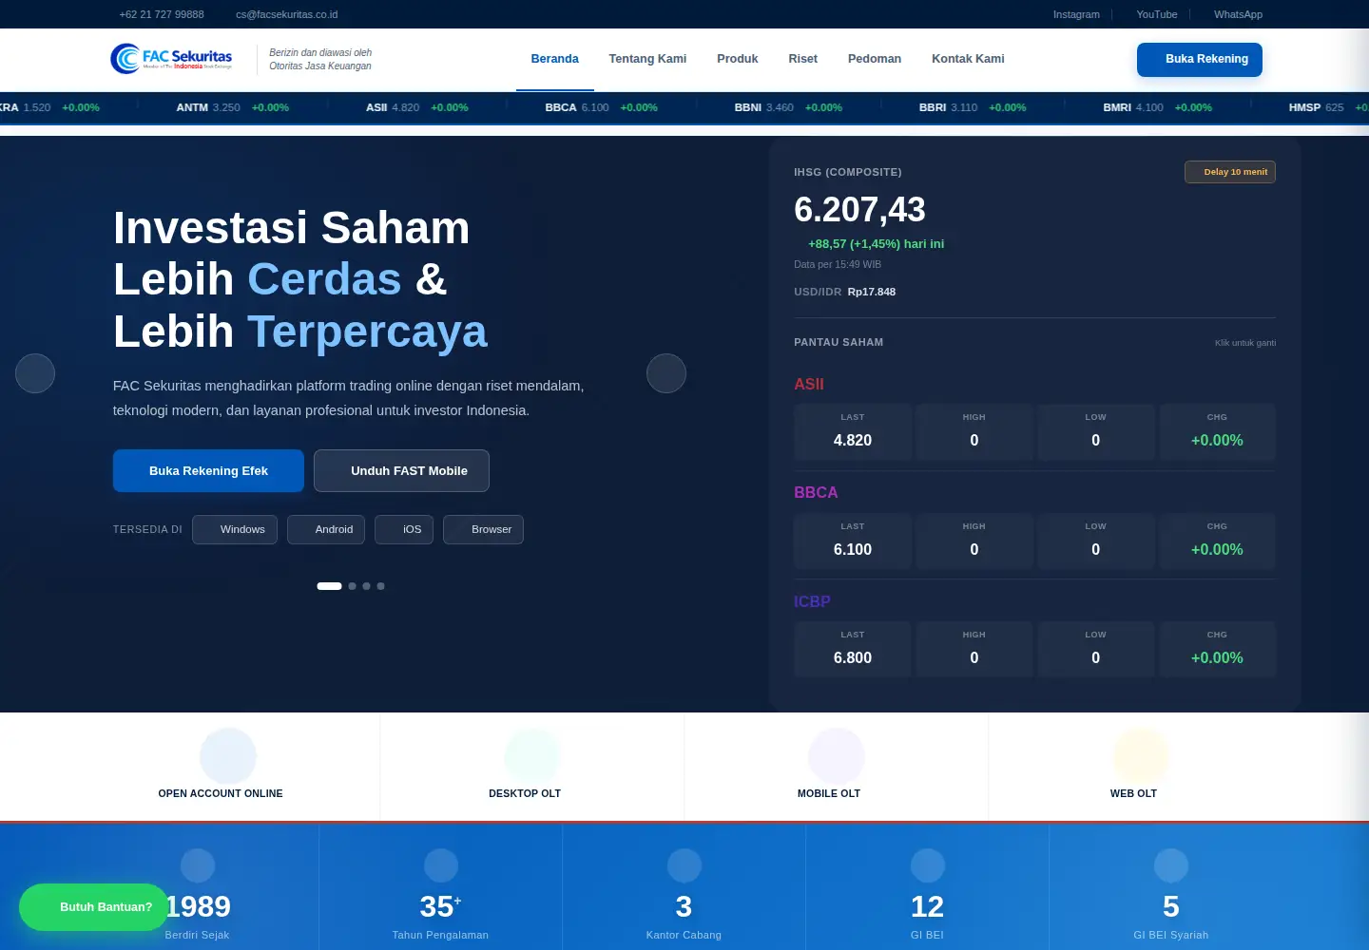The image size is (1369, 950).
Task: Click the Delay 10 menit badge
Action: [1230, 172]
